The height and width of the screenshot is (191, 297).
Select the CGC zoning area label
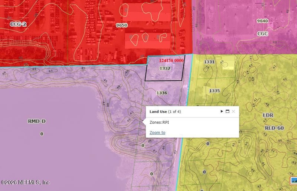point(262,34)
